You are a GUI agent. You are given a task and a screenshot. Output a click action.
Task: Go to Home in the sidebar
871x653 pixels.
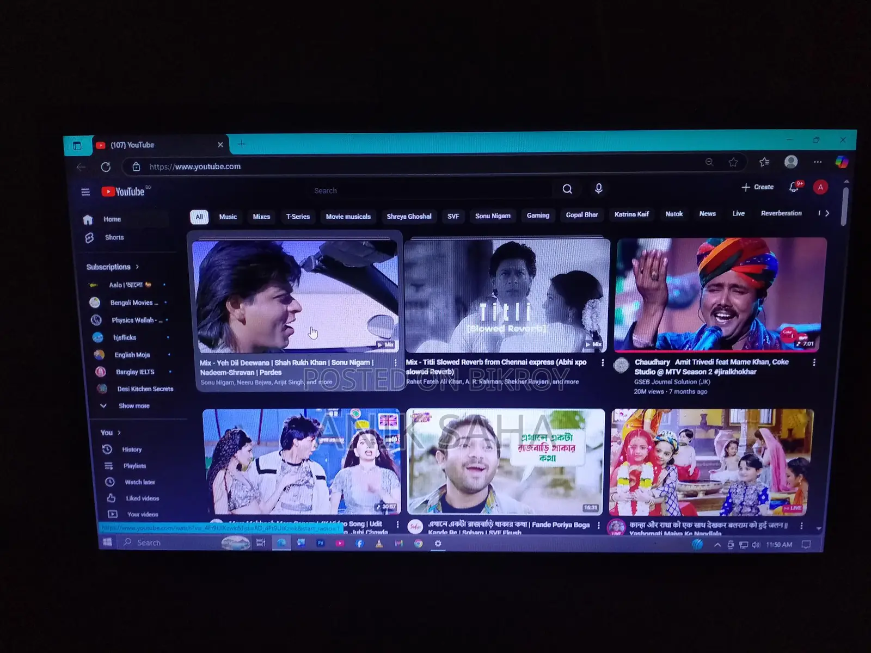[x=126, y=219]
